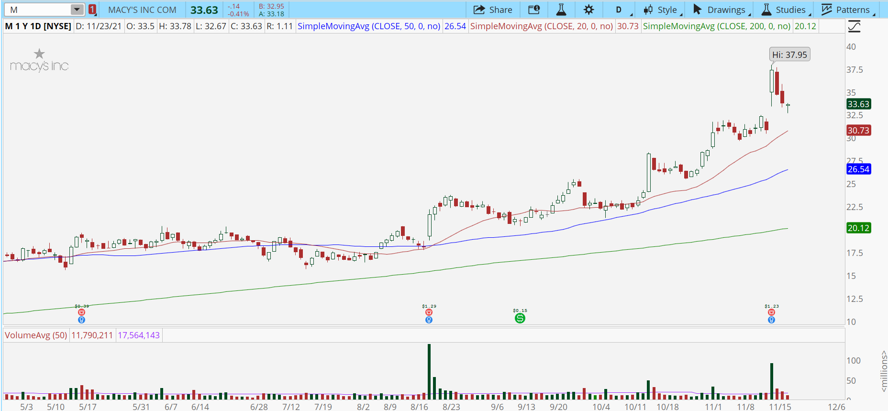The image size is (888, 411).
Task: Click the 20 SMA value 30.73 in header
Action: (x=628, y=26)
